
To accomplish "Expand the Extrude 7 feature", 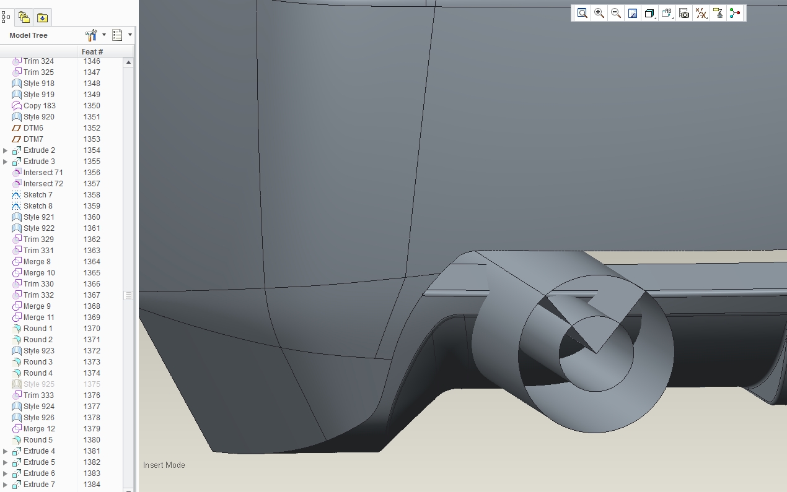I will pos(6,485).
